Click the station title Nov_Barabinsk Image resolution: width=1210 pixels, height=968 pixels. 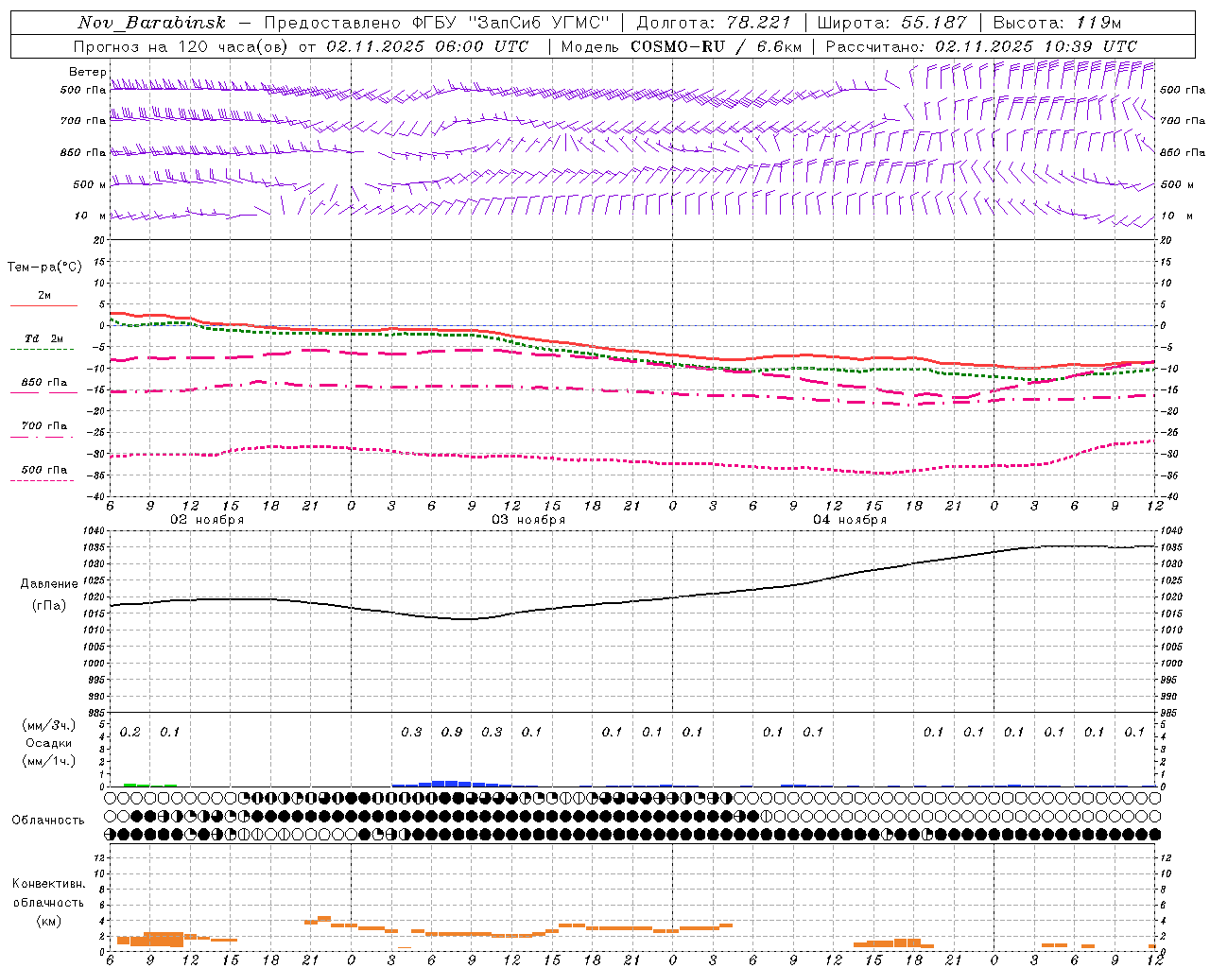[151, 23]
